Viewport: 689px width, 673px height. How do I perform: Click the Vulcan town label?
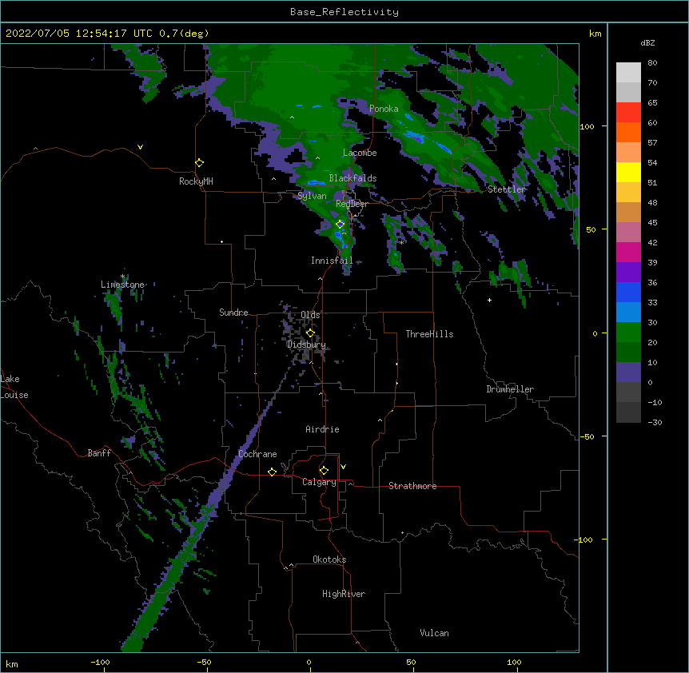tap(434, 633)
